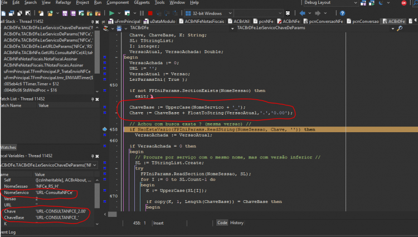Switch to the ACBrUtil tab
Viewport: 418px width, 237px height.
click(x=239, y=21)
